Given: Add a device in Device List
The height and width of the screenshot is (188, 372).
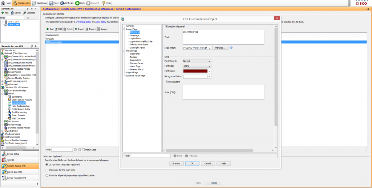Looking at the screenshot, I should (x=5, y=13).
